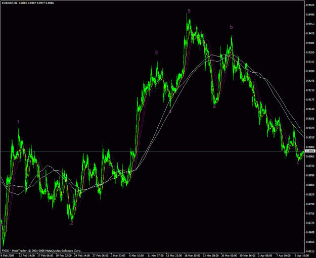Click the current price tag '0.8986' on the axis
Viewport: 316px width, 258px height.
click(310, 151)
